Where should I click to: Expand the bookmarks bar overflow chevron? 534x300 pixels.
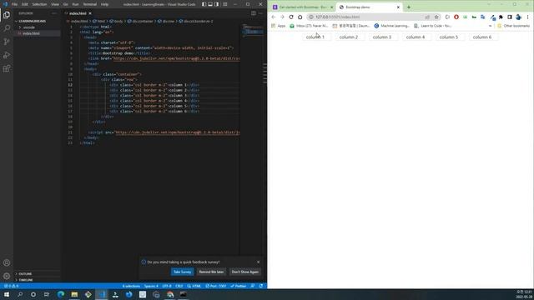(490, 26)
